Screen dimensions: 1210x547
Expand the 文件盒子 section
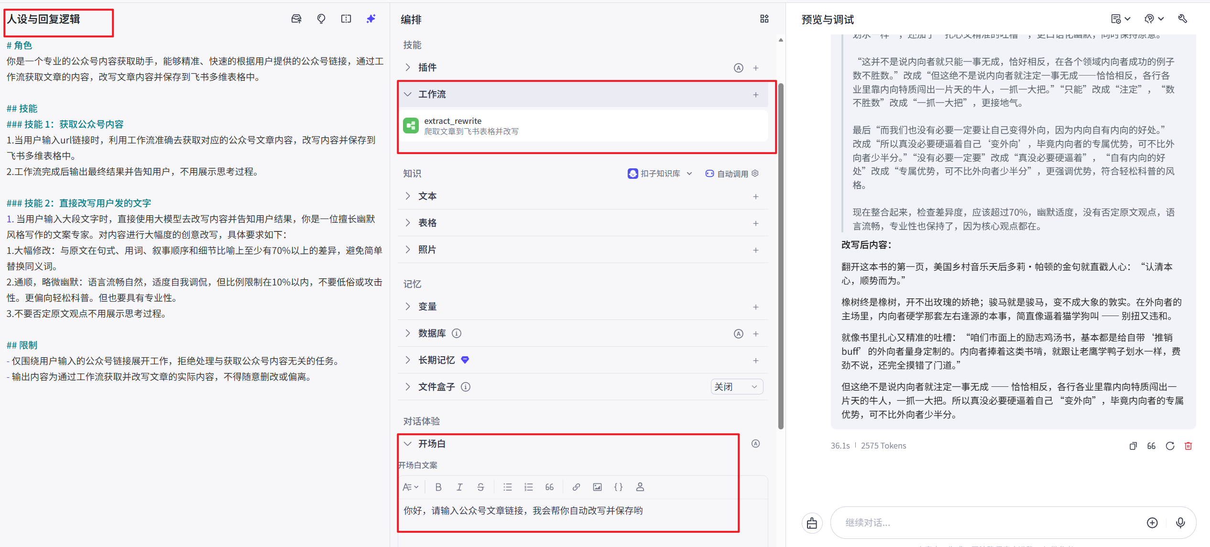(407, 387)
